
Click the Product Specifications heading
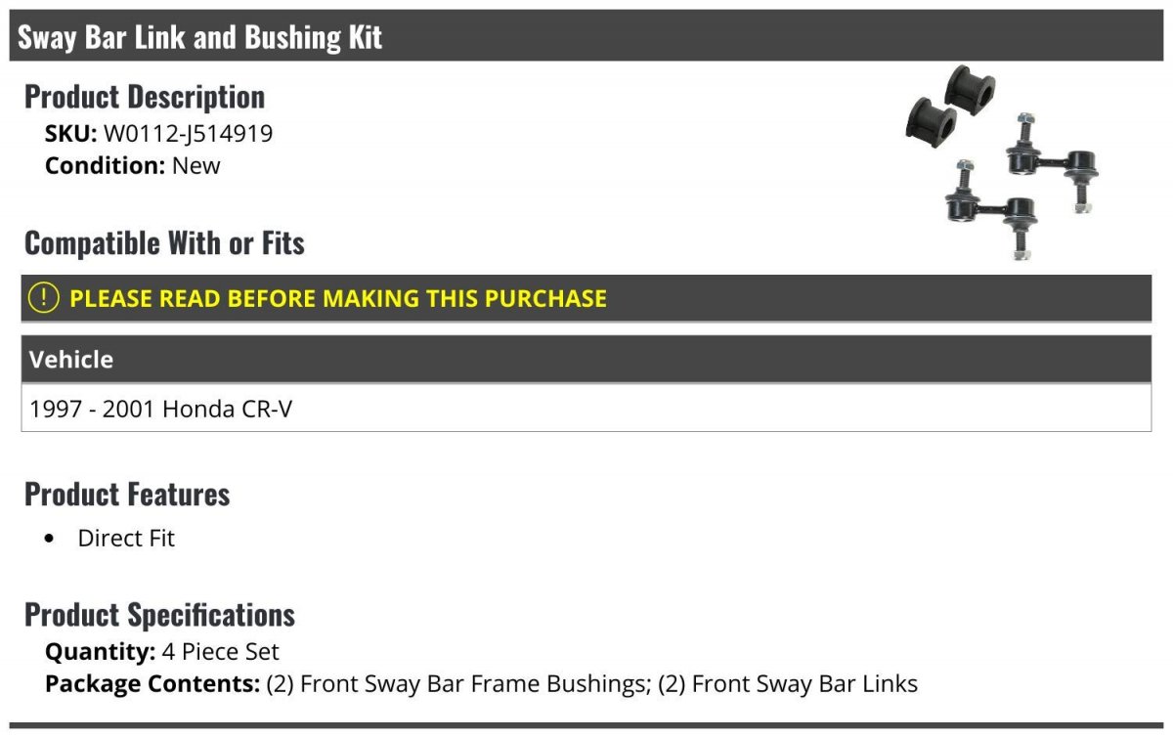tap(159, 614)
